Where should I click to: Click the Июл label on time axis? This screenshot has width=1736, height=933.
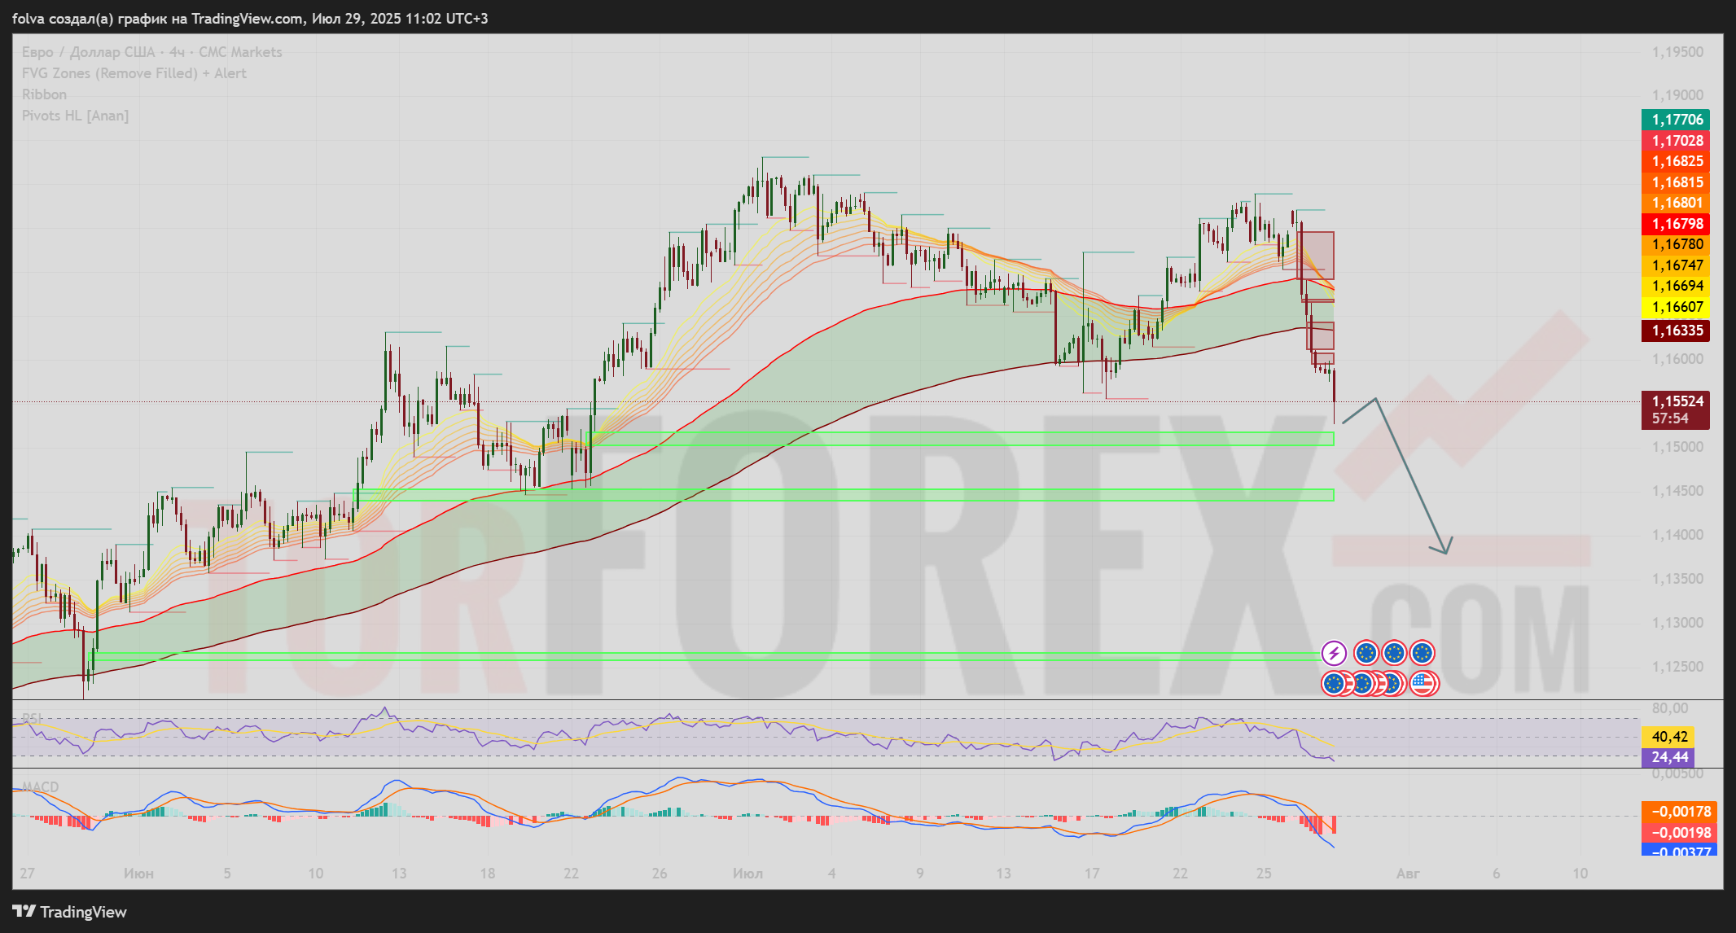(x=747, y=874)
